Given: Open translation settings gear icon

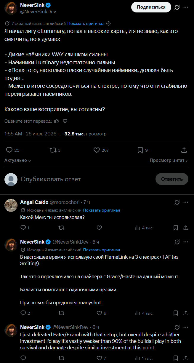Looking at the screenshot, I should (x=108, y=23).
